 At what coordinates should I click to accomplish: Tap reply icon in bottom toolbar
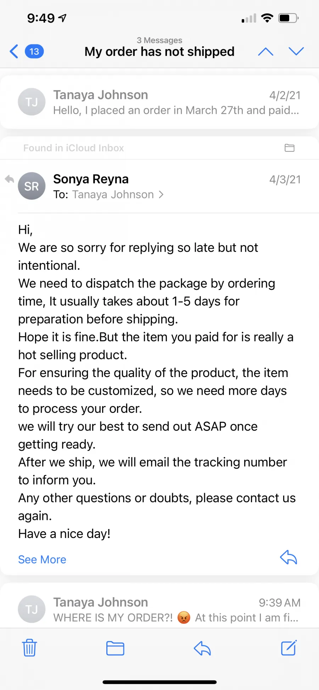pos(202,649)
